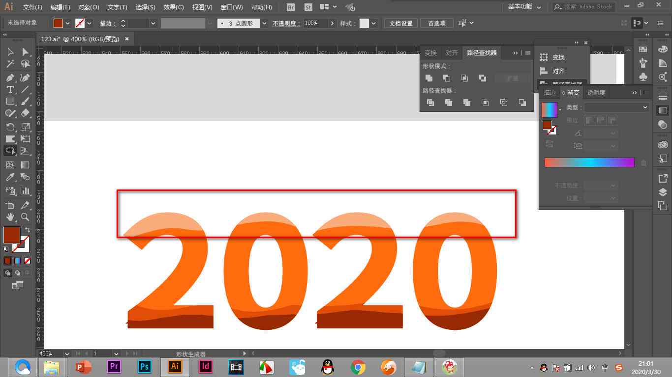Change screen mode at toolbox bottom
672x377 pixels.
[x=18, y=285]
